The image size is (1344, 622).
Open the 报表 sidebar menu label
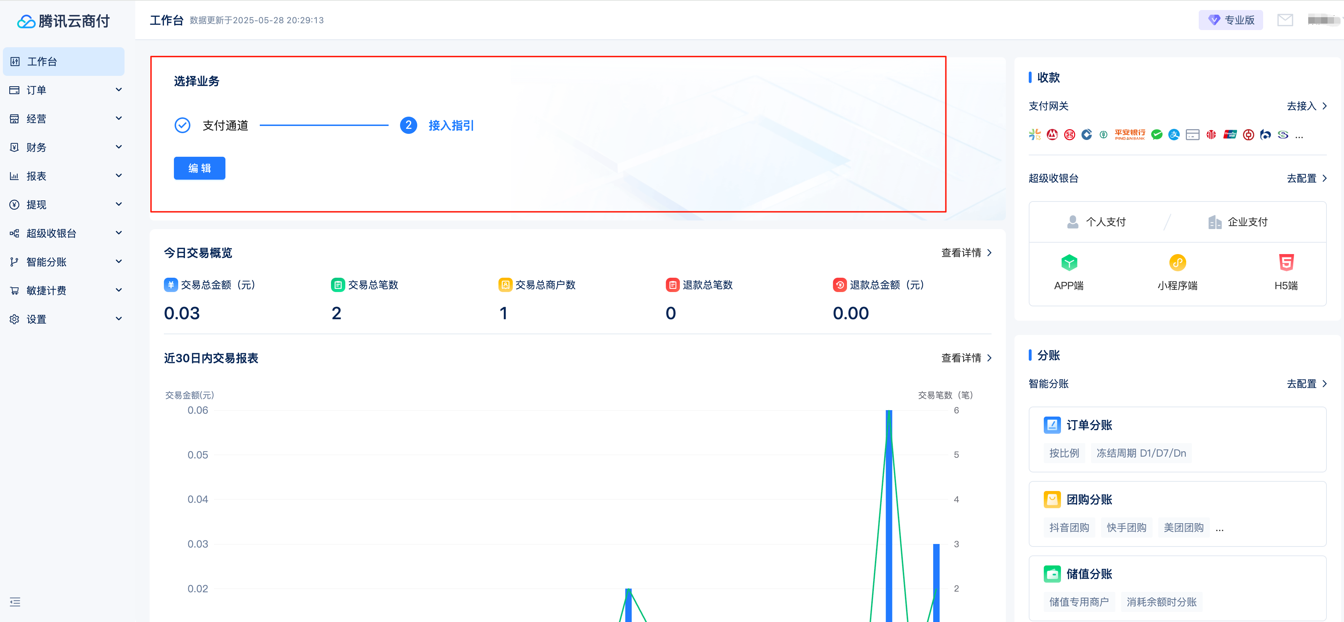(x=36, y=176)
